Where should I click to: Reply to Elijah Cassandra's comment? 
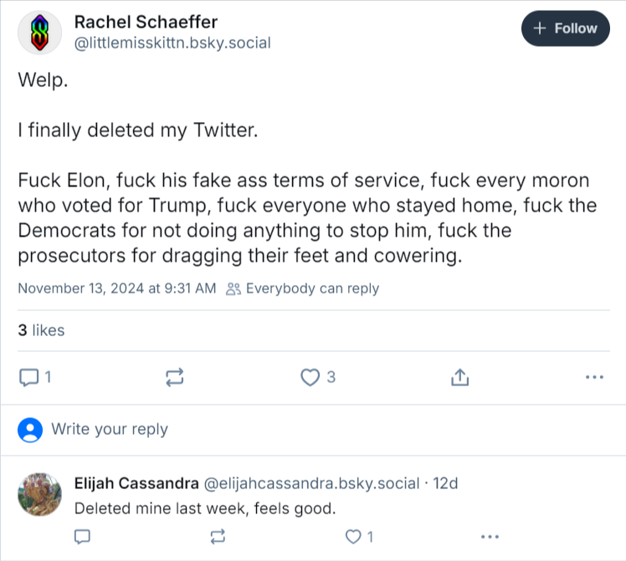pos(82,536)
